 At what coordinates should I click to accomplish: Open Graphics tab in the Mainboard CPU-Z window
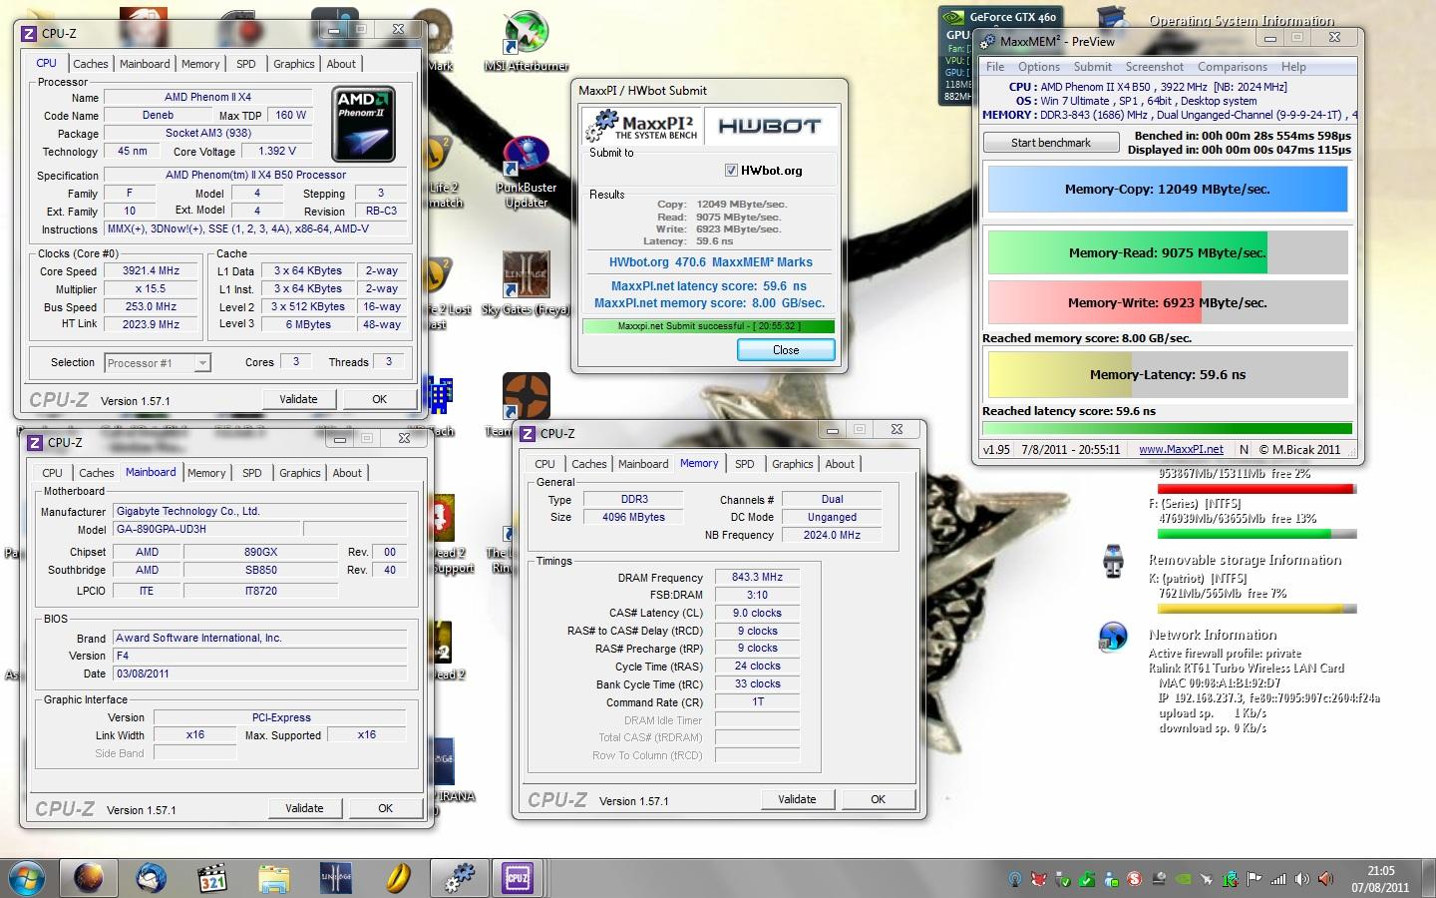(300, 473)
